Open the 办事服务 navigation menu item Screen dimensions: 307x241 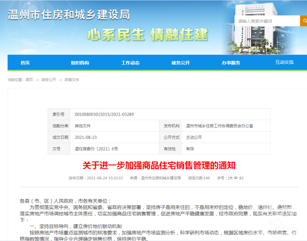(x=231, y=62)
